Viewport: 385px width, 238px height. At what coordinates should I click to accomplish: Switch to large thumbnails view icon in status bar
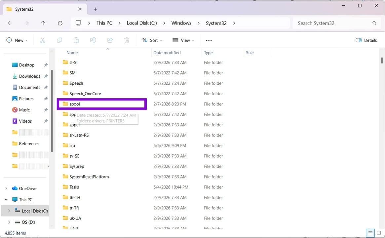[379, 233]
